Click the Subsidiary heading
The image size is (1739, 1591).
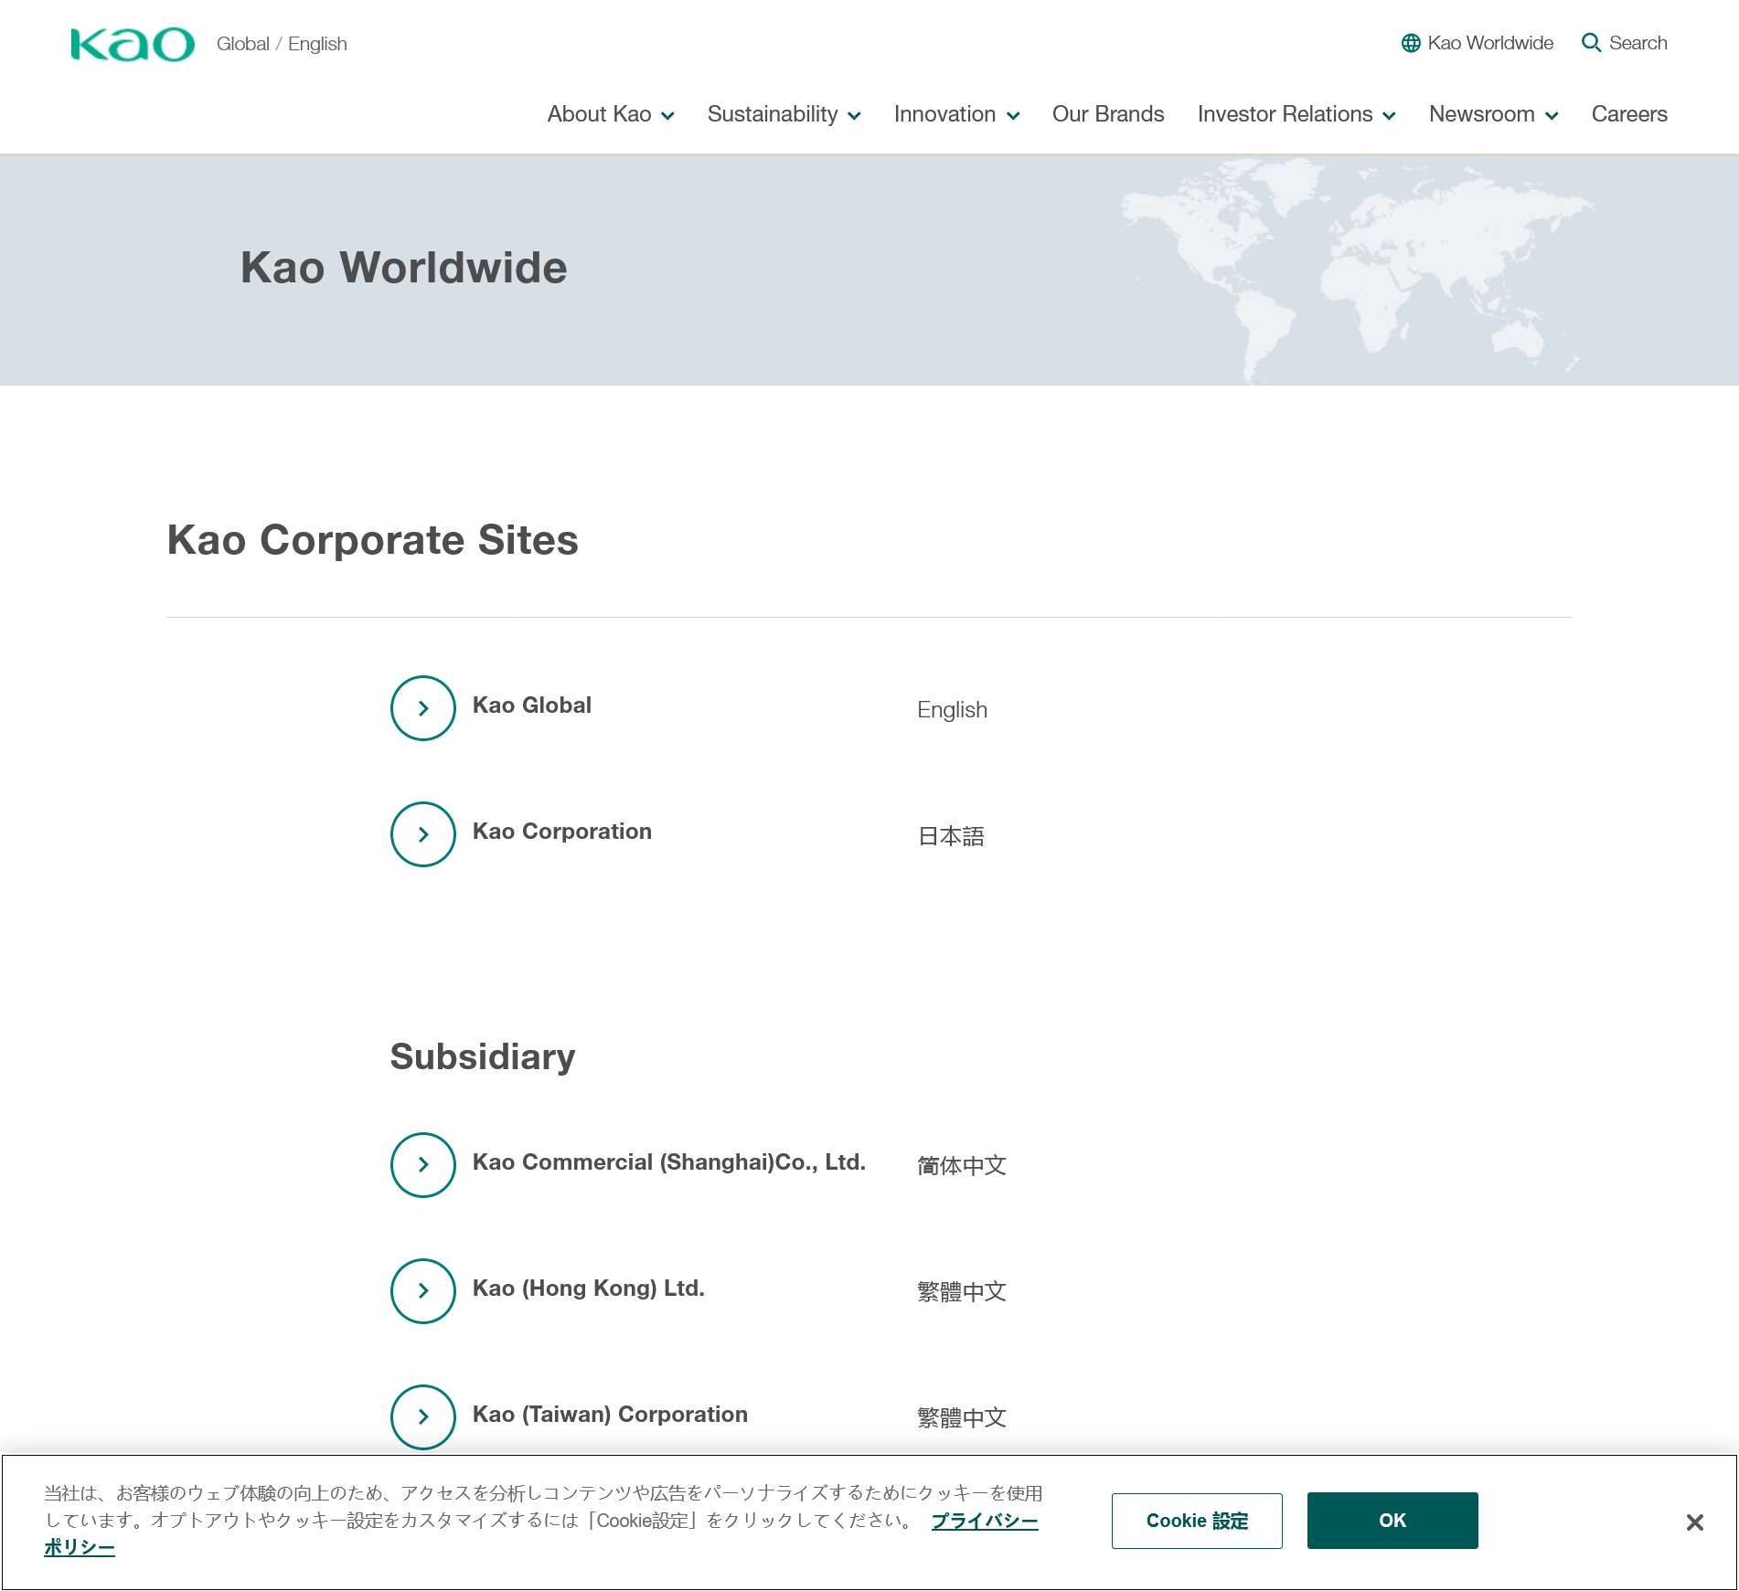tap(483, 1057)
